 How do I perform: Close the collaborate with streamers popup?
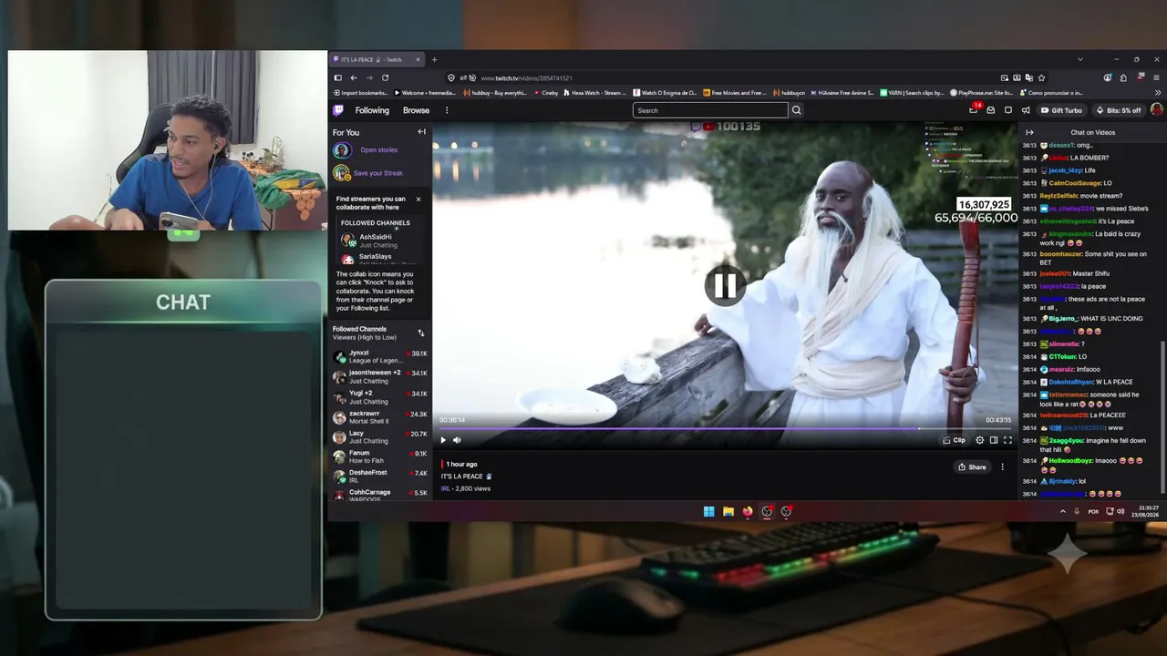click(418, 200)
